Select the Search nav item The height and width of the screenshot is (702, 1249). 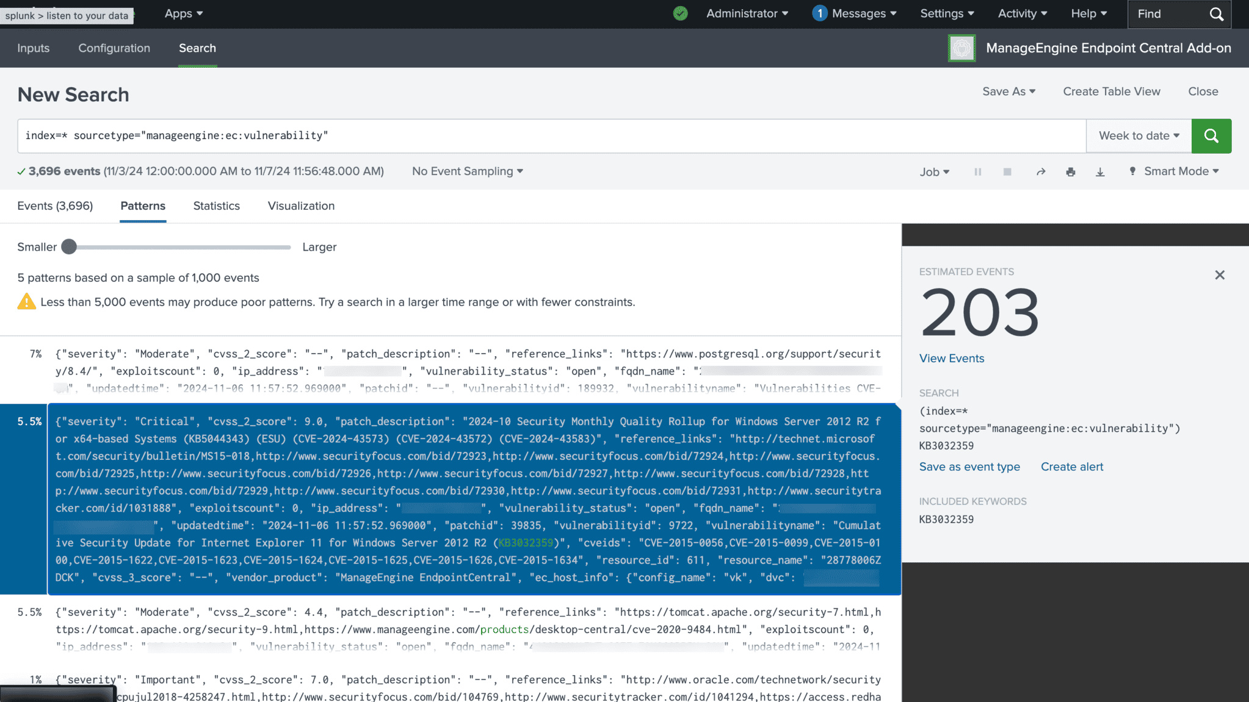(x=197, y=48)
